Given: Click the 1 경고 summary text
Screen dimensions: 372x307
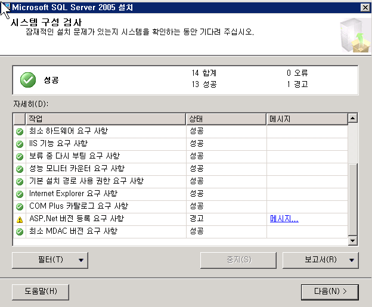Looking at the screenshot, I should coord(297,84).
